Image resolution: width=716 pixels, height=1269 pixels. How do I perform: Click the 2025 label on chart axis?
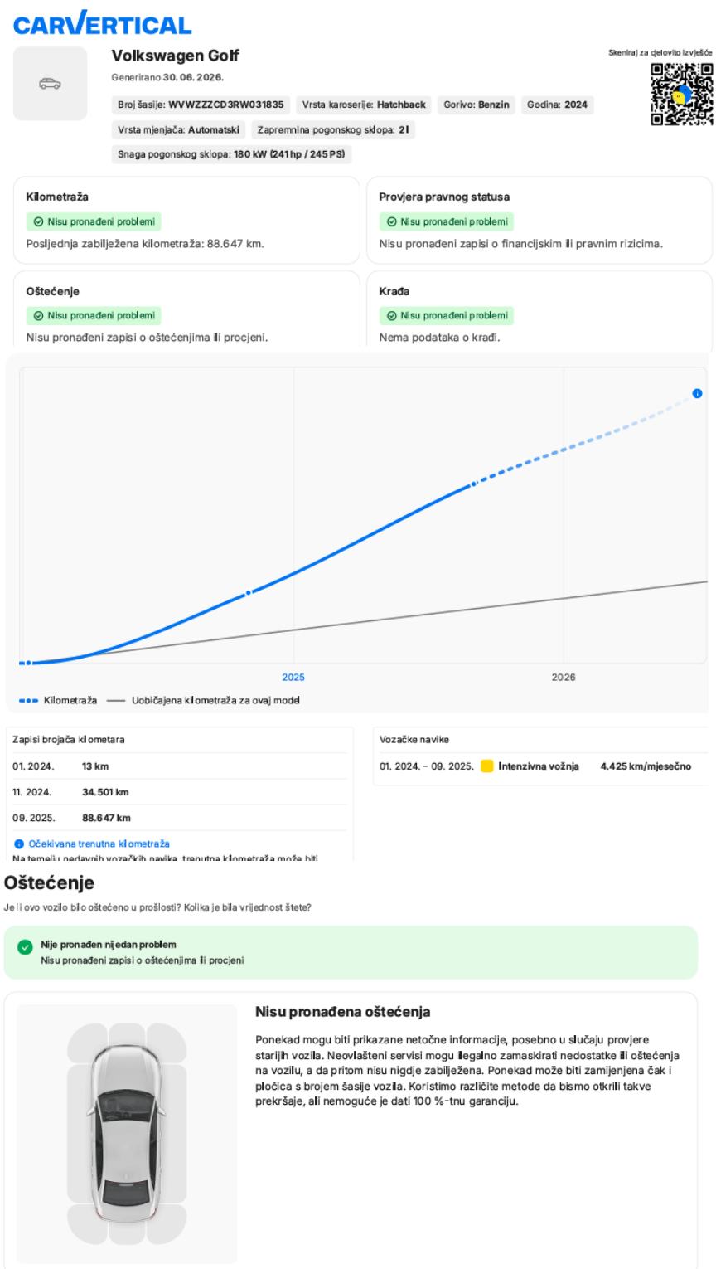(293, 678)
